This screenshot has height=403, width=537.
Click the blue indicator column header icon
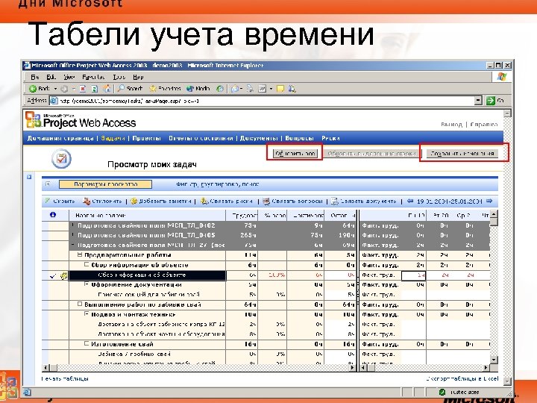(53, 215)
